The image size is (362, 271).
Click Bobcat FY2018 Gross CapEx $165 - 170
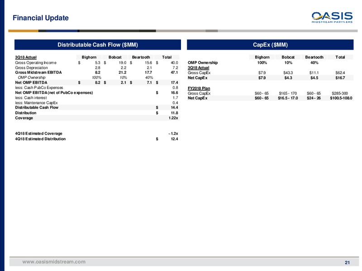click(x=288, y=93)
